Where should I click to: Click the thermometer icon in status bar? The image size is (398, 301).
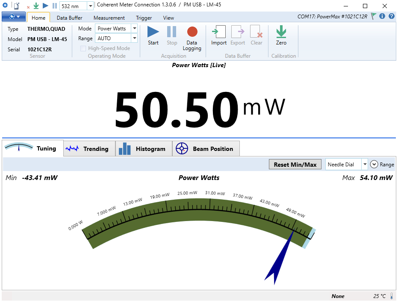coord(391,296)
